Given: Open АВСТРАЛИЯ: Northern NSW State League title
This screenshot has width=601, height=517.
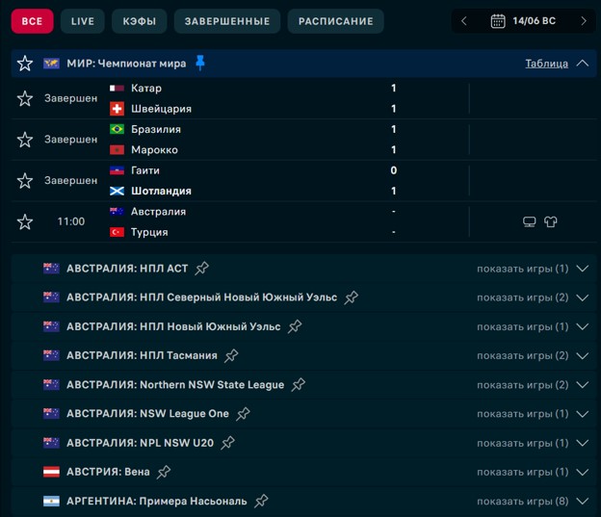Looking at the screenshot, I should (x=175, y=385).
